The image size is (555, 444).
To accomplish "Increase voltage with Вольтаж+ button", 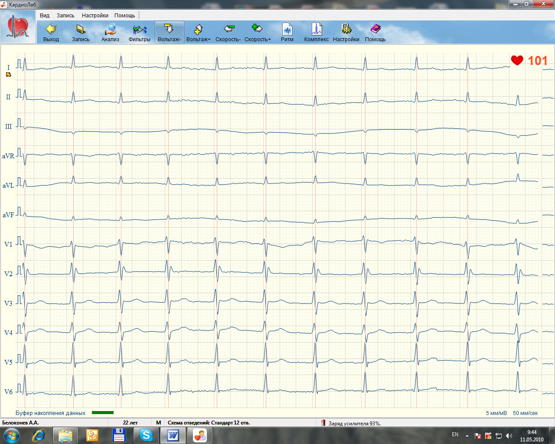I will tap(198, 33).
